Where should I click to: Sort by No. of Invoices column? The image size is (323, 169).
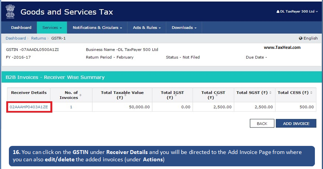71,95
